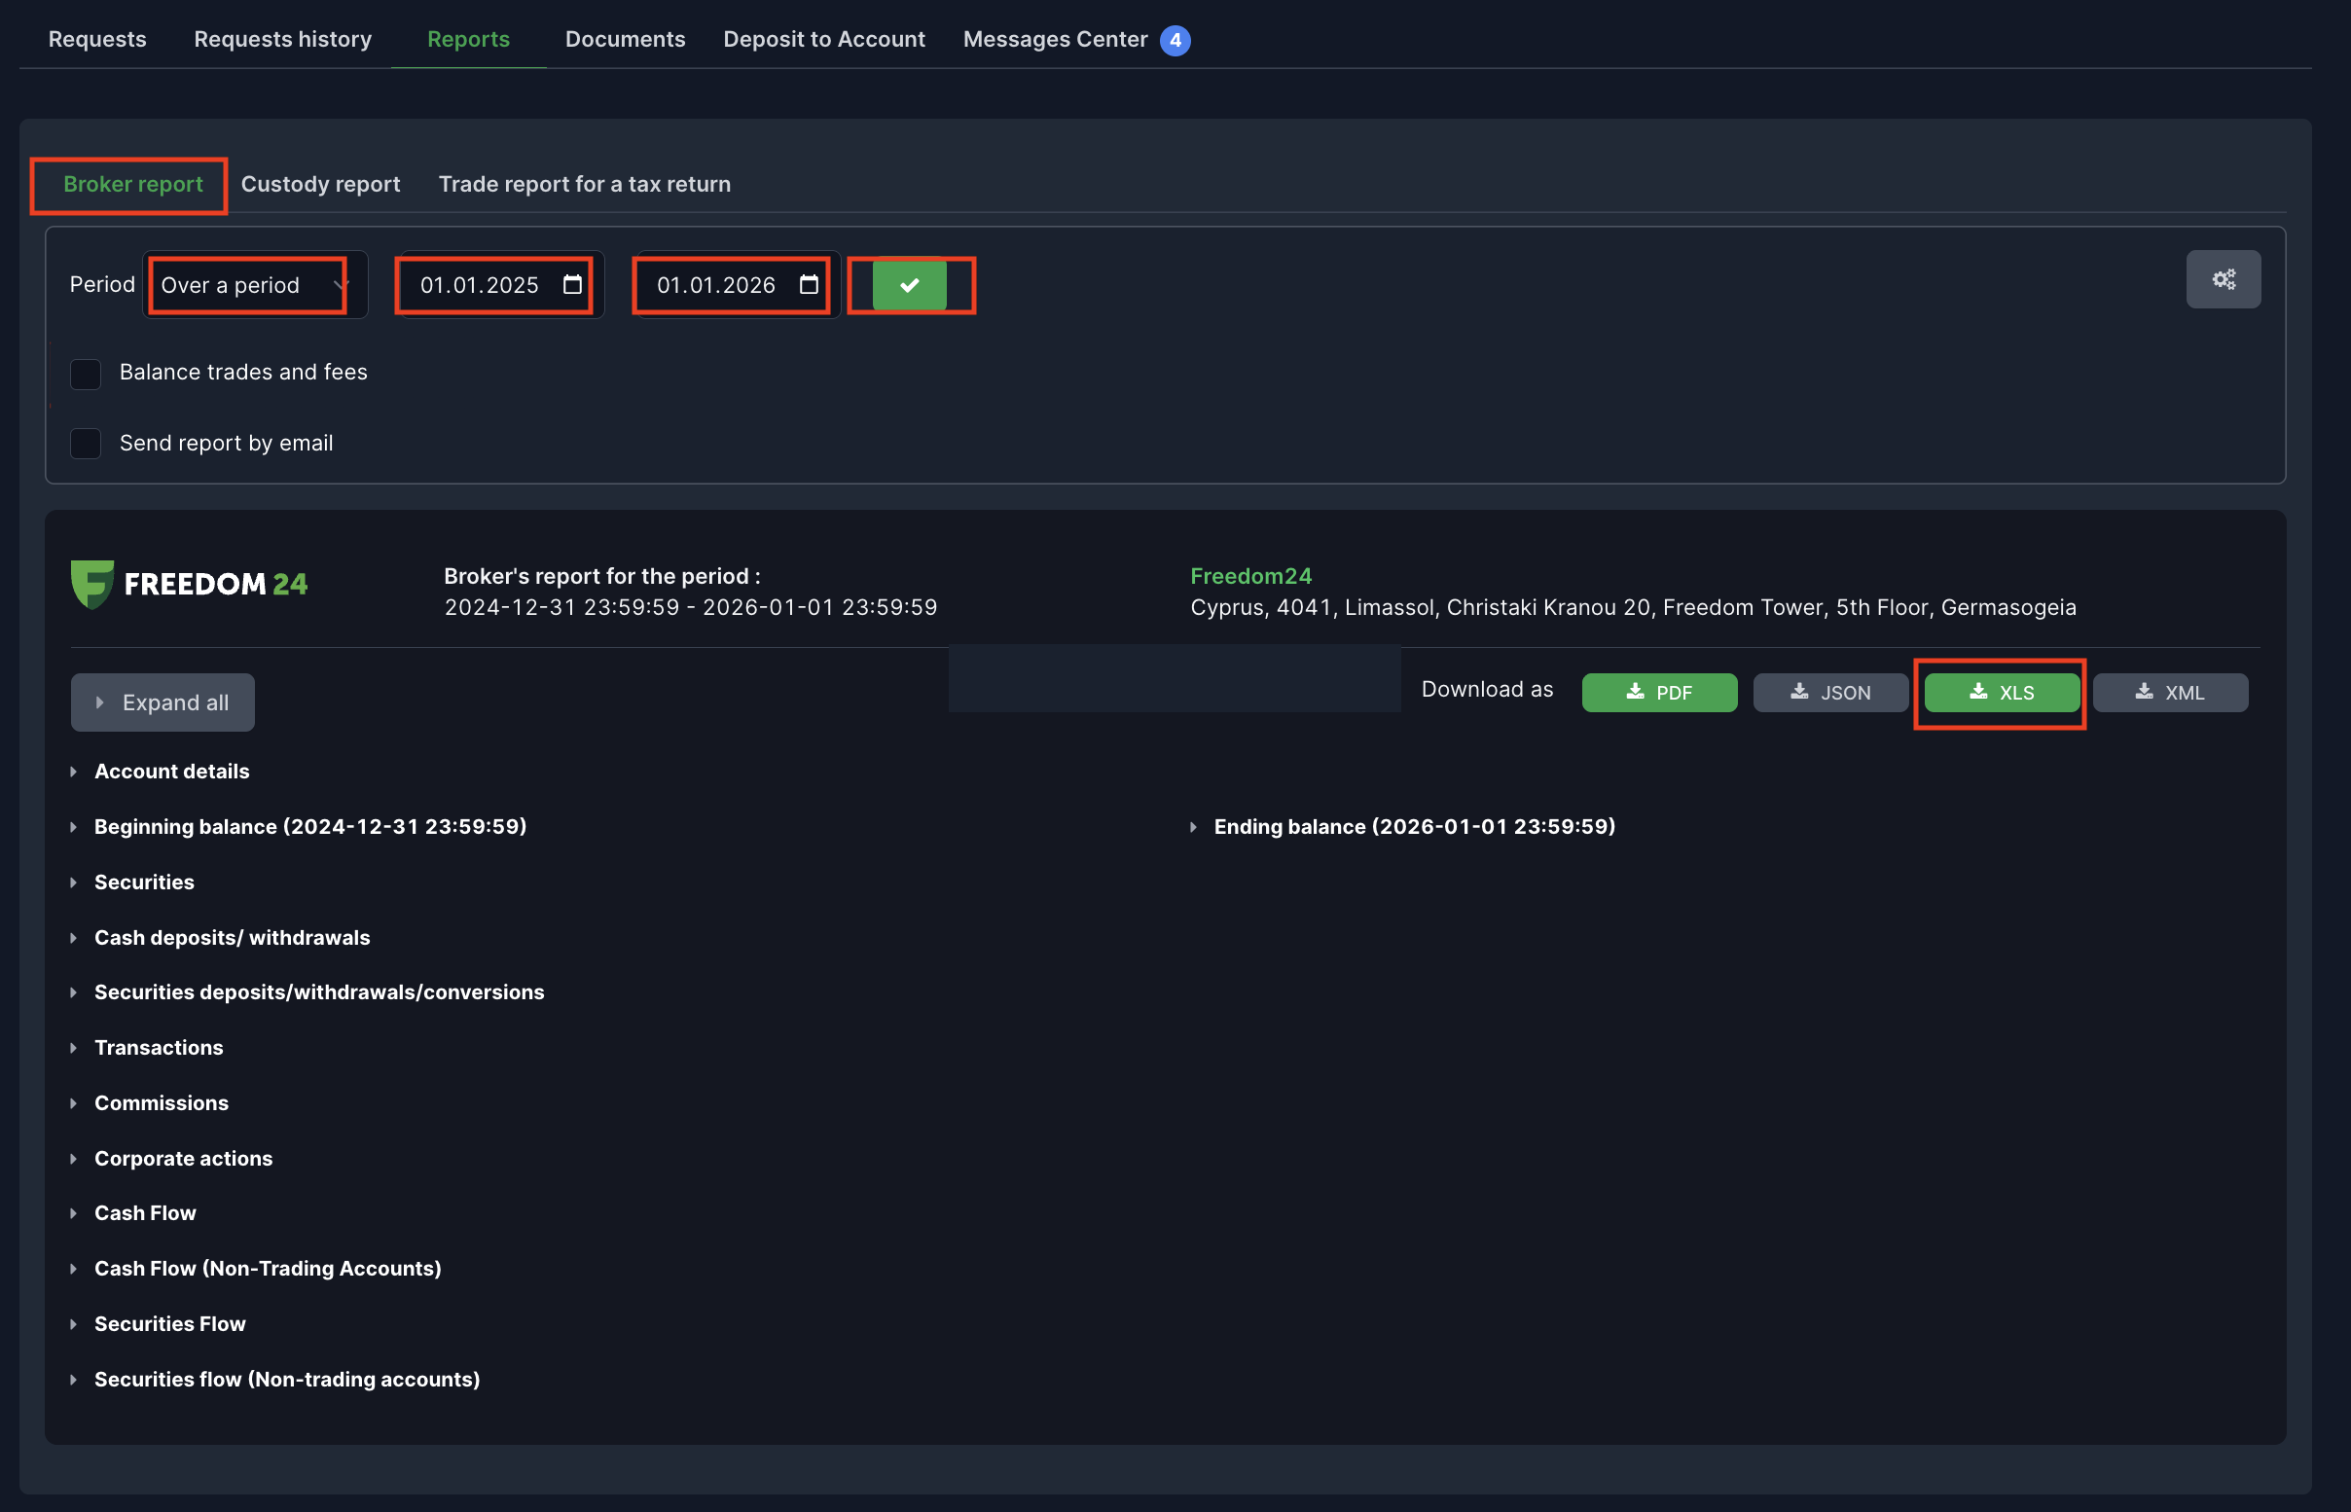Download report as XLS

click(2001, 693)
